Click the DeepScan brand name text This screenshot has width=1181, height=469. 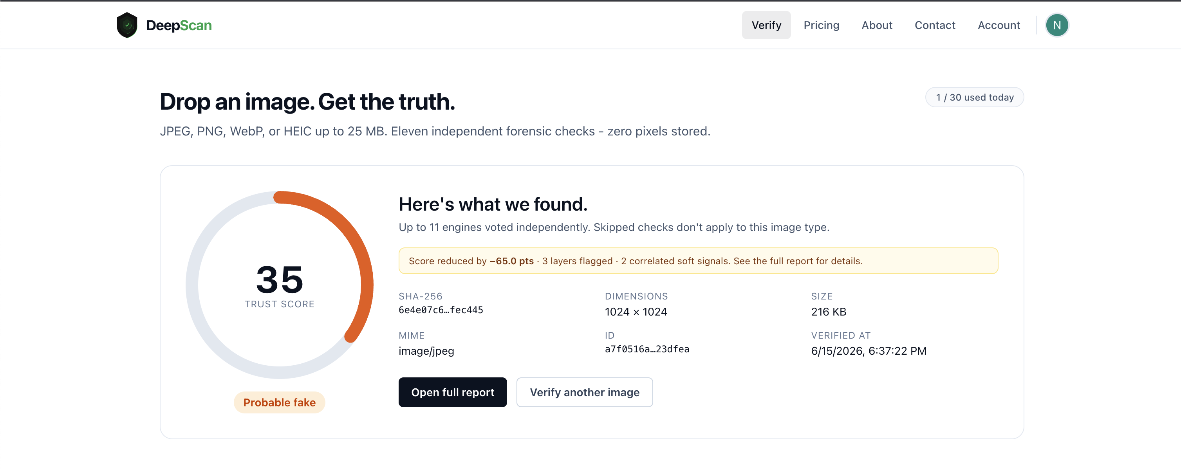179,25
